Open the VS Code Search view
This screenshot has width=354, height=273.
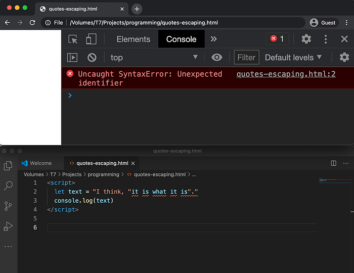(x=9, y=186)
